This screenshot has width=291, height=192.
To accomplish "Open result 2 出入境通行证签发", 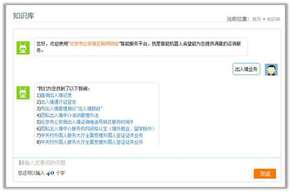I will click(x=58, y=102).
